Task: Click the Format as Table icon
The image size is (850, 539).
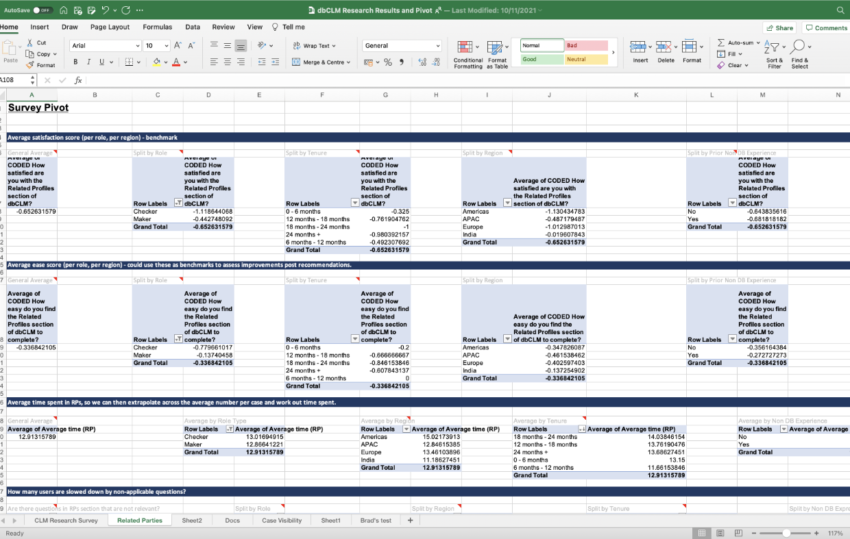Action: (496, 47)
